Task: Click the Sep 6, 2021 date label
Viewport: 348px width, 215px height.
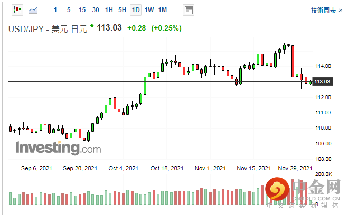Action: (x=36, y=168)
